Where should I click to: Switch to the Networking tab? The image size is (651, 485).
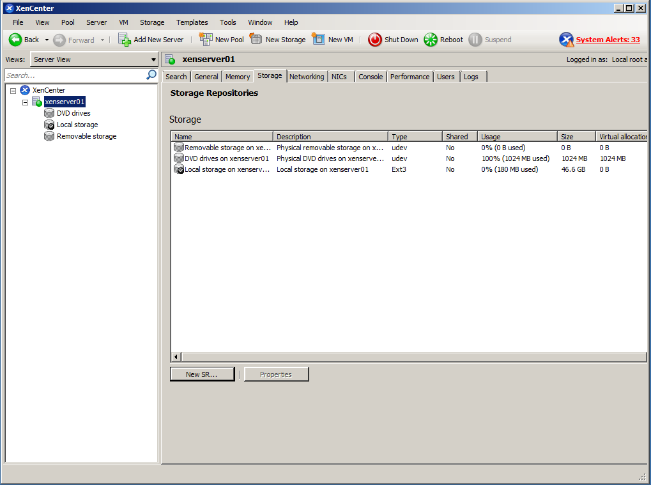click(x=307, y=77)
